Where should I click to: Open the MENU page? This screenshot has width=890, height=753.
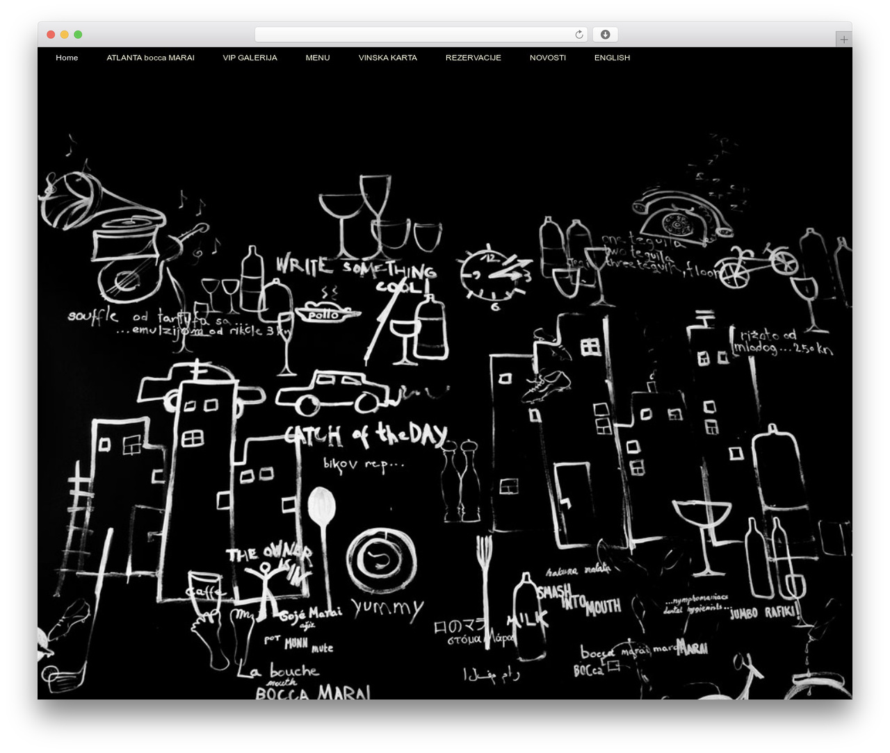pos(318,58)
